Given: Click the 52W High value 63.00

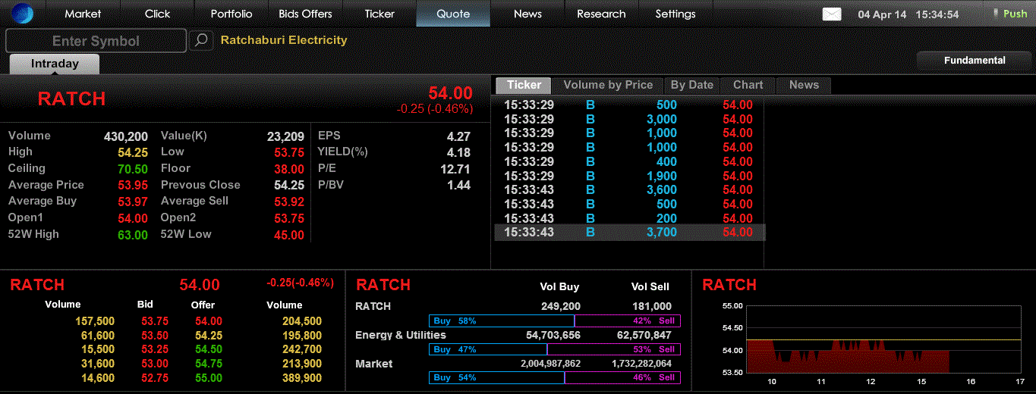Looking at the screenshot, I should click(x=133, y=235).
